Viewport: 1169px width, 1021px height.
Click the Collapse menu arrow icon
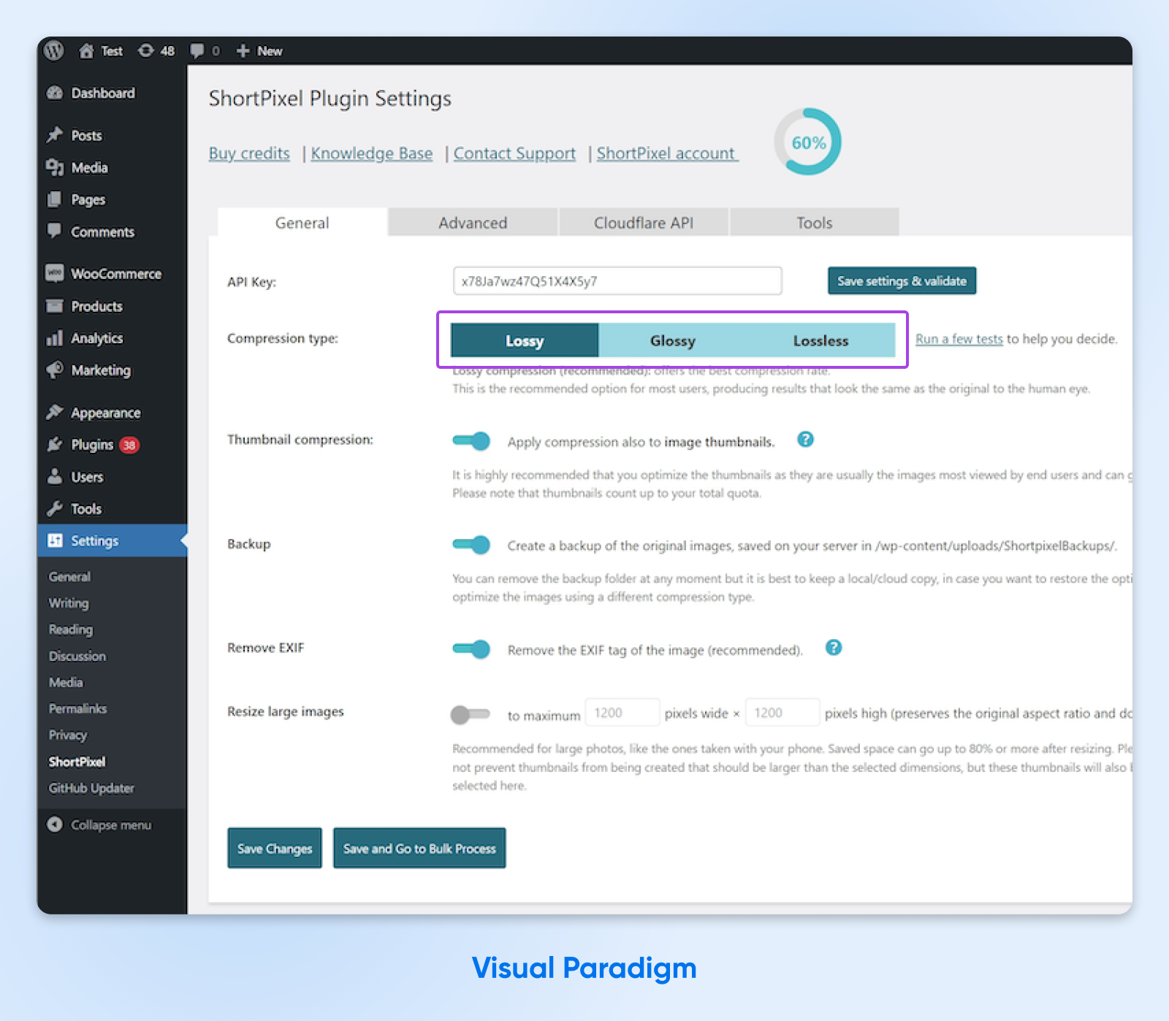pyautogui.click(x=55, y=825)
